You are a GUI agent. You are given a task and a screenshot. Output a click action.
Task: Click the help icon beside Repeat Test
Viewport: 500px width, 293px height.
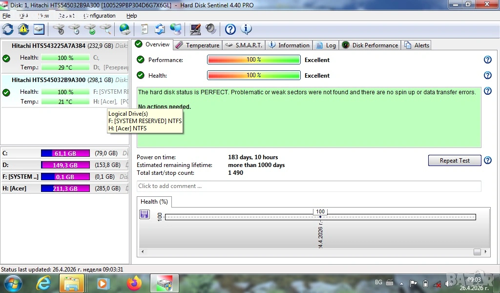coord(487,161)
